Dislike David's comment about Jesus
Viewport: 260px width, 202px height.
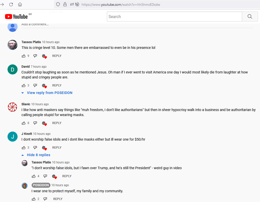[35, 85]
